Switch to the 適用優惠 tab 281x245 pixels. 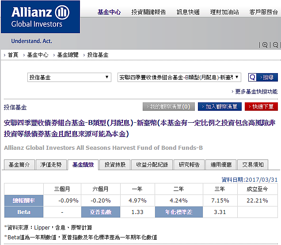tap(221, 164)
